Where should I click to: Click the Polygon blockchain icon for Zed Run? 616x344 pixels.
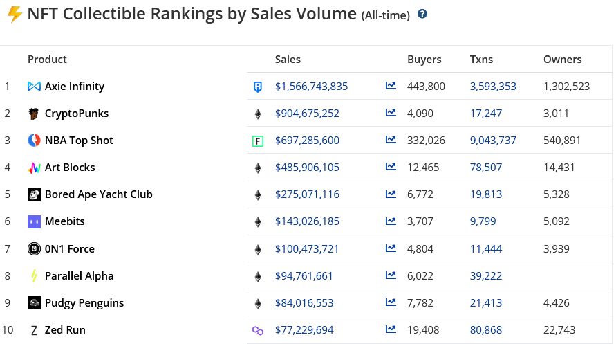(x=258, y=331)
